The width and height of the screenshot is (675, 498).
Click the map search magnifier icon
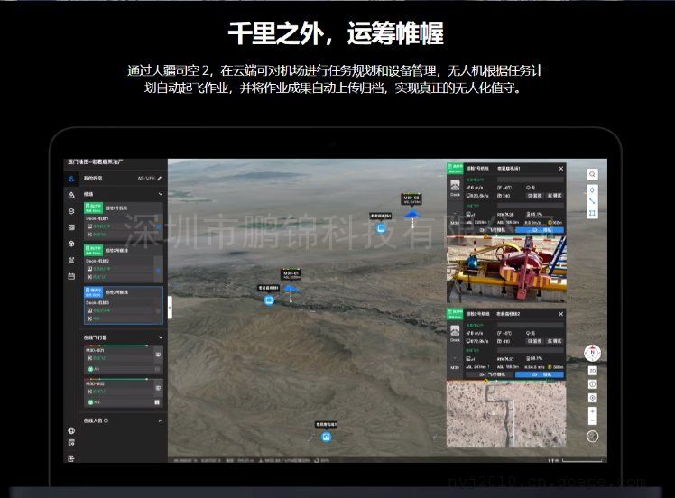point(592,174)
